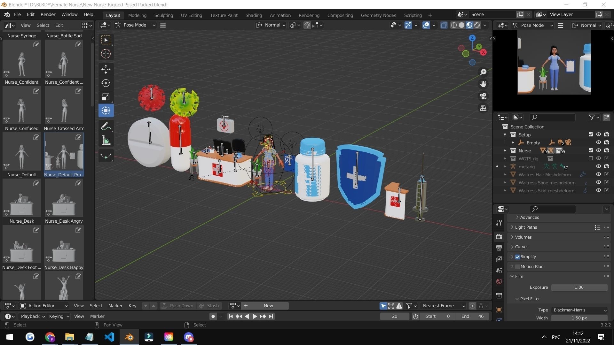Viewport: 614px width, 345px height.
Task: Select the Scale tool icon
Action: [x=106, y=97]
